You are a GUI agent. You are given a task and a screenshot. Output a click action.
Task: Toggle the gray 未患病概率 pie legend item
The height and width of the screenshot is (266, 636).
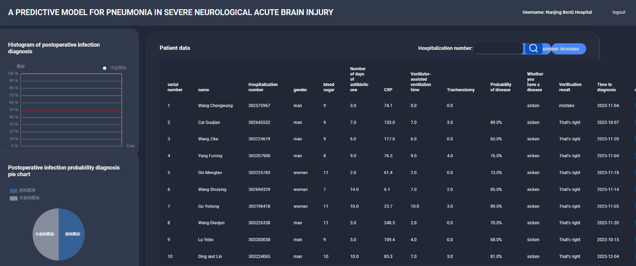tap(14, 198)
